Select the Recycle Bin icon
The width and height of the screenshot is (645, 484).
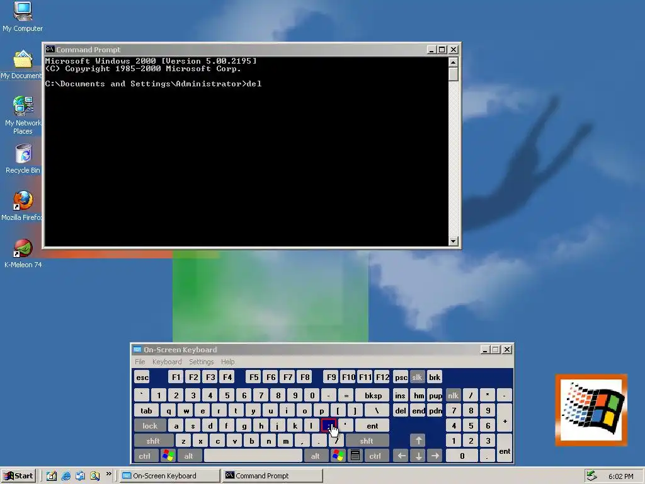coord(23,159)
